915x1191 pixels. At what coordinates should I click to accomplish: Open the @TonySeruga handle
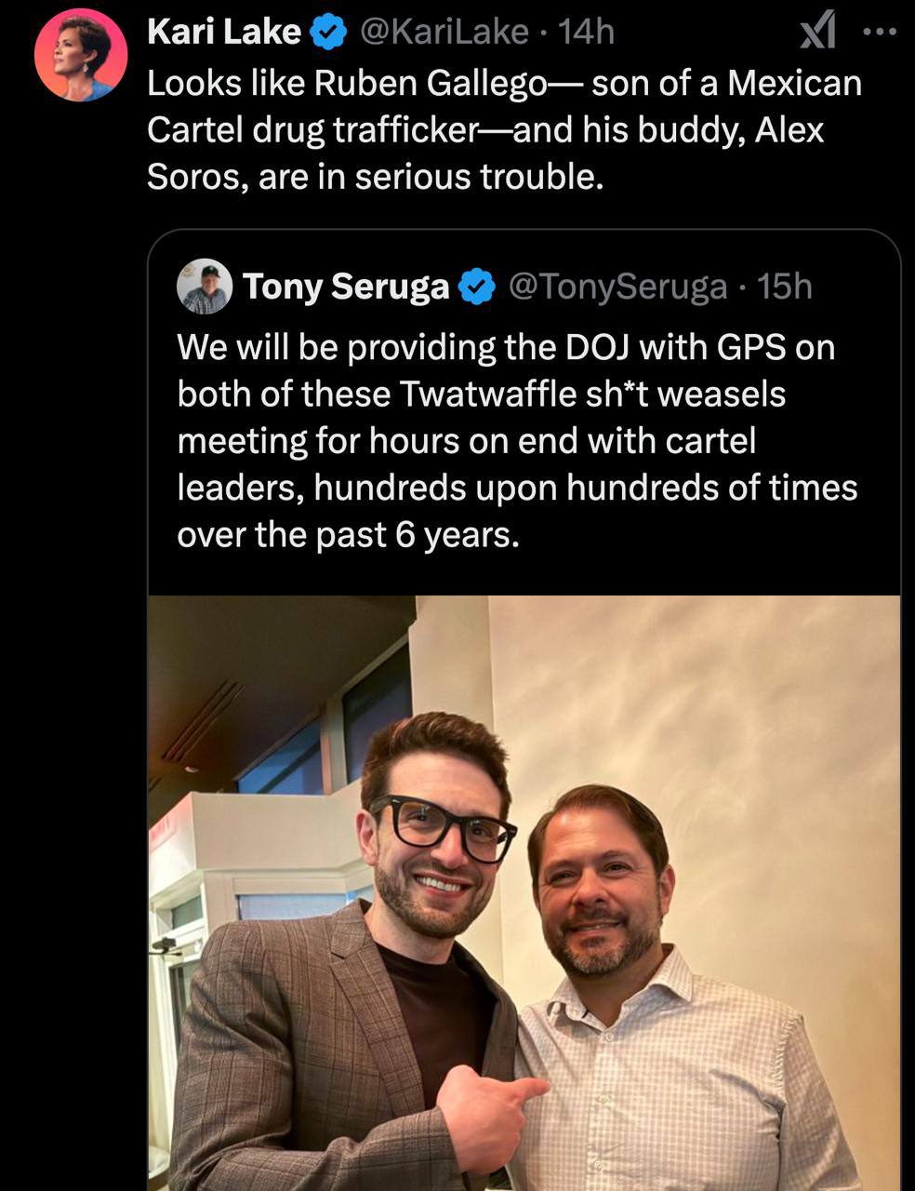pos(617,286)
